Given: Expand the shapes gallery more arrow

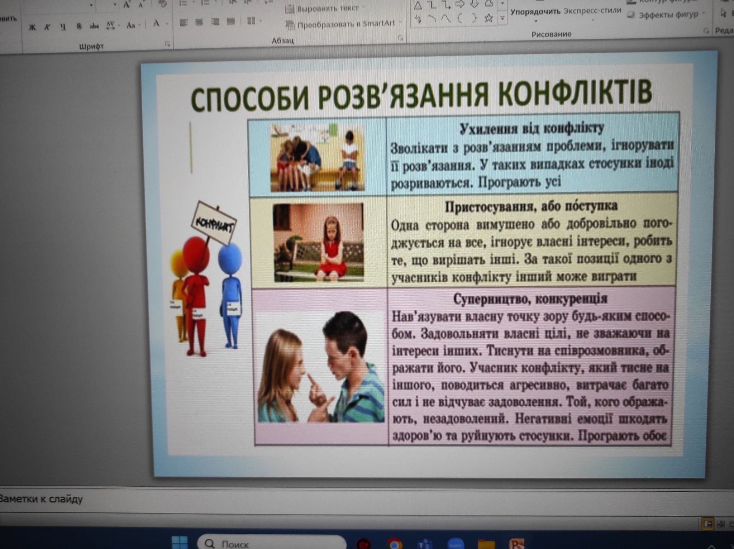Looking at the screenshot, I should click(x=502, y=18).
